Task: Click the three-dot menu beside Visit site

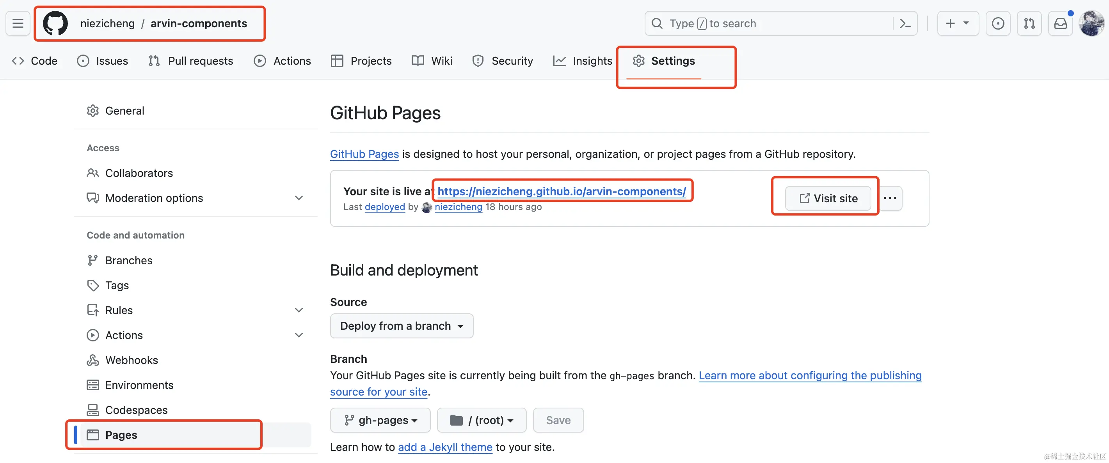Action: point(890,198)
